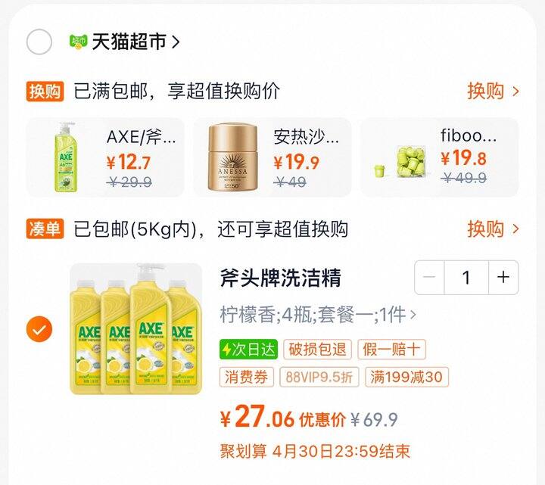The image size is (545, 485).
Task: Increase quantity with the plus button
Action: coord(503,277)
